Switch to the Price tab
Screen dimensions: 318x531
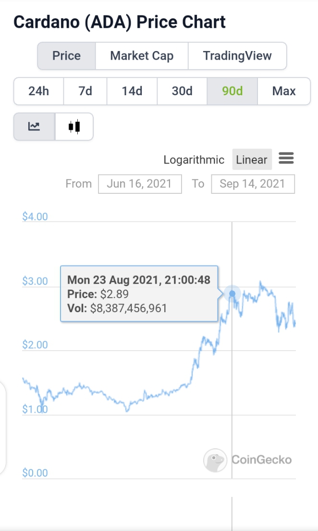tap(66, 56)
